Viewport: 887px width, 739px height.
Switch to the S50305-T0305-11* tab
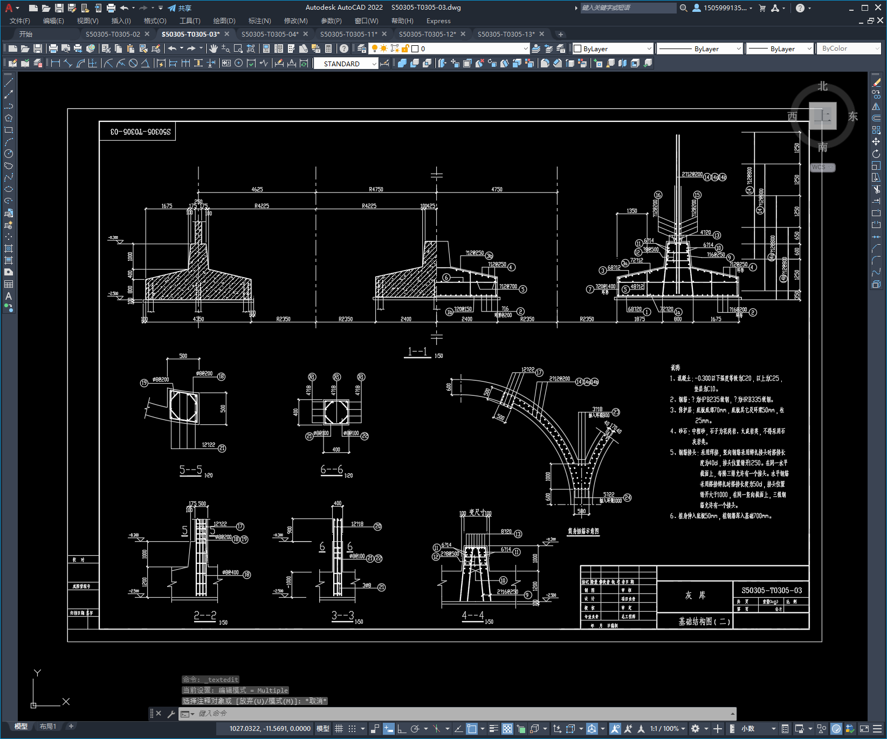click(x=349, y=34)
